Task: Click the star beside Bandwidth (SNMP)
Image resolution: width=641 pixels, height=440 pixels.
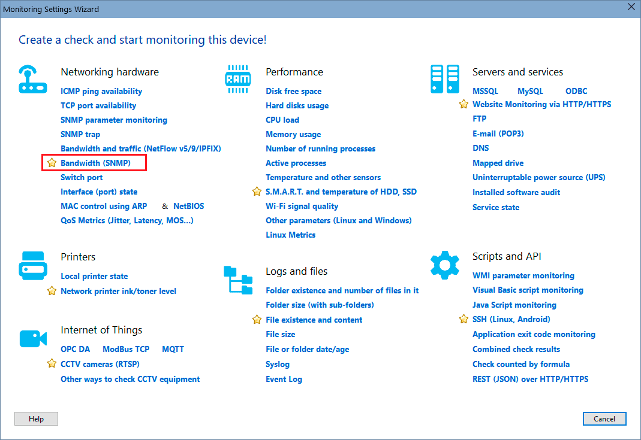Action: pos(52,162)
